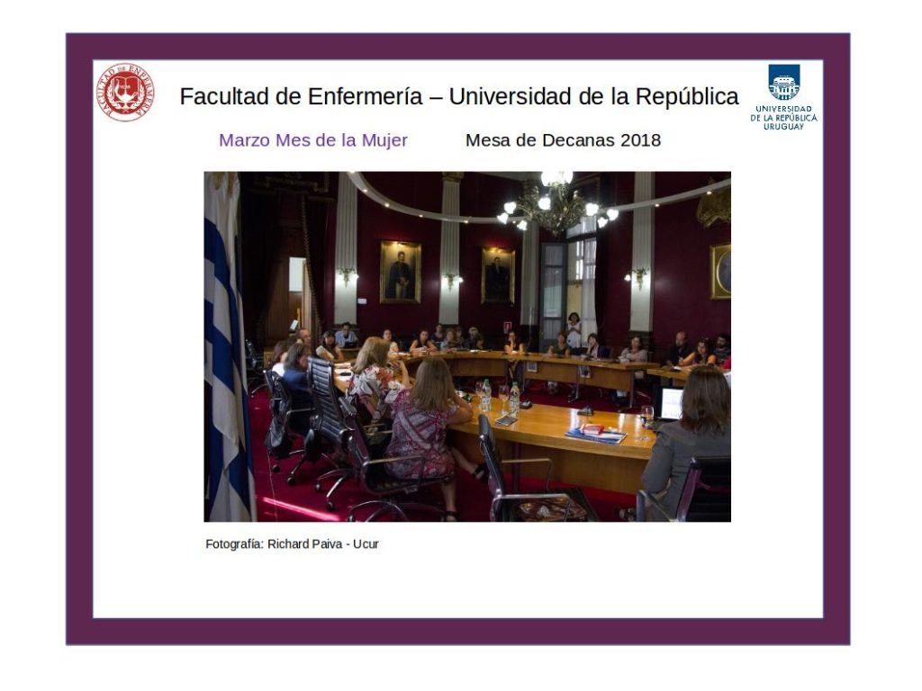922x691 pixels.
Task: Click the open laptop on the table
Action: pyautogui.click(x=669, y=404)
